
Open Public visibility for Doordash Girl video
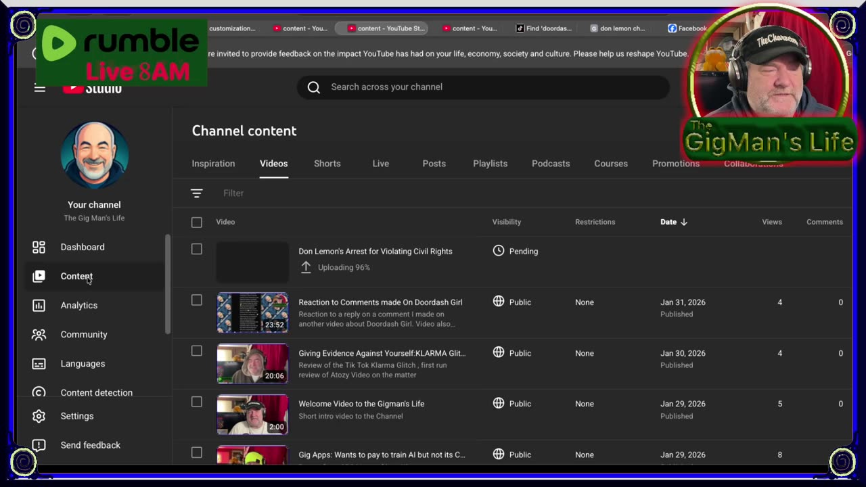(513, 302)
